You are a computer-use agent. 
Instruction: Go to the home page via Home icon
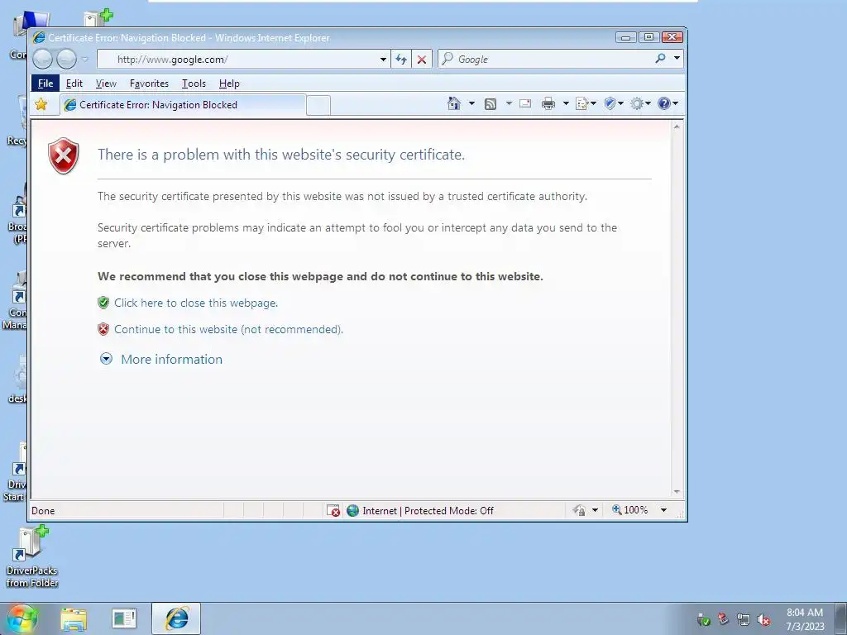(454, 103)
